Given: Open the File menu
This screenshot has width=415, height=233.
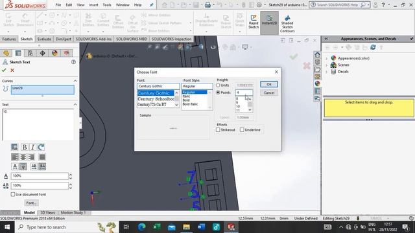Looking at the screenshot, I should [x=58, y=5].
